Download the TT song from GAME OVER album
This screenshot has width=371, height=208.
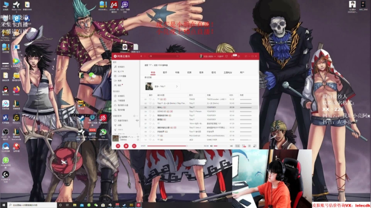click(x=154, y=140)
